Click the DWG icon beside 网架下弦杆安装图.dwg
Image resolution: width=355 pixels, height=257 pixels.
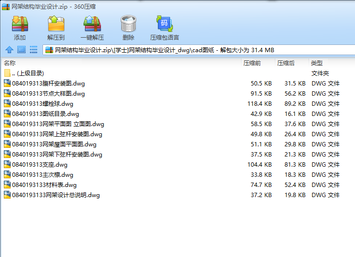tap(7, 154)
